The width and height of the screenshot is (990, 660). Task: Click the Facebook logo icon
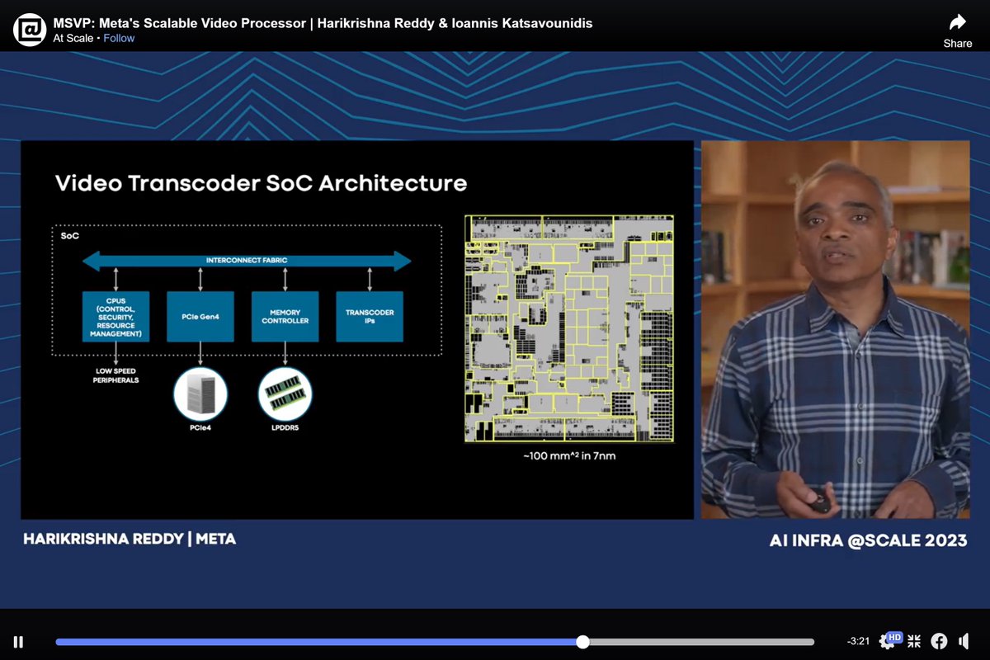point(939,640)
